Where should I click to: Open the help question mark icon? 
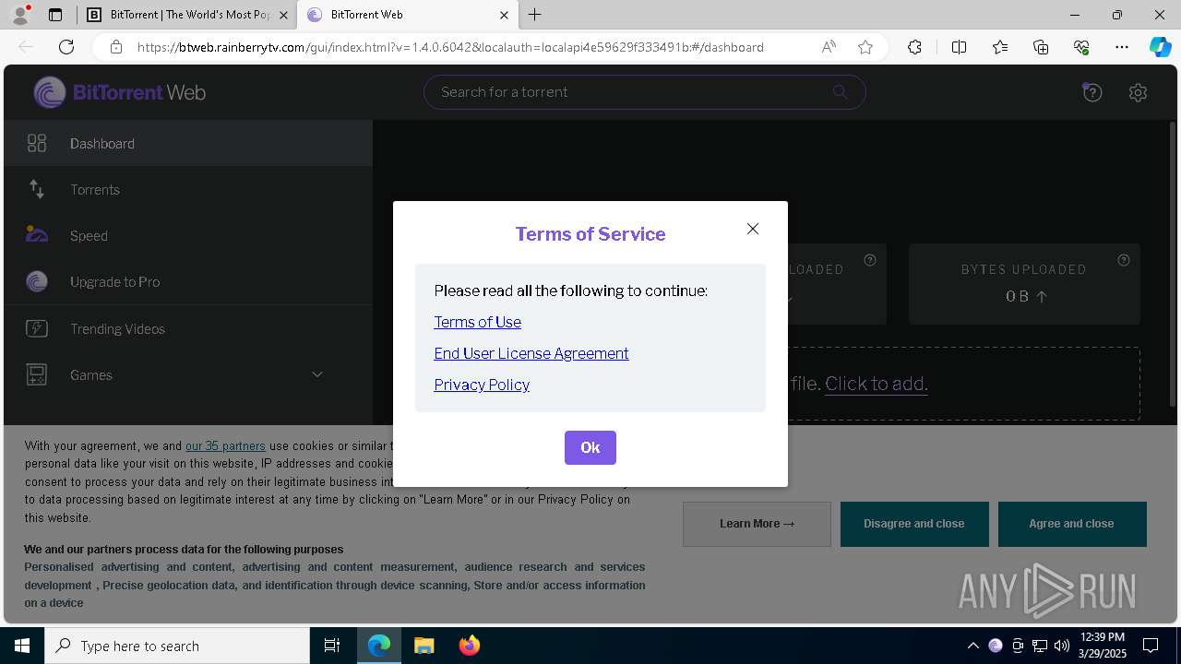[x=1092, y=92]
